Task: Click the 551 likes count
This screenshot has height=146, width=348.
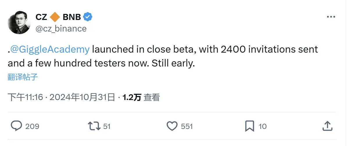Action: click(x=187, y=126)
